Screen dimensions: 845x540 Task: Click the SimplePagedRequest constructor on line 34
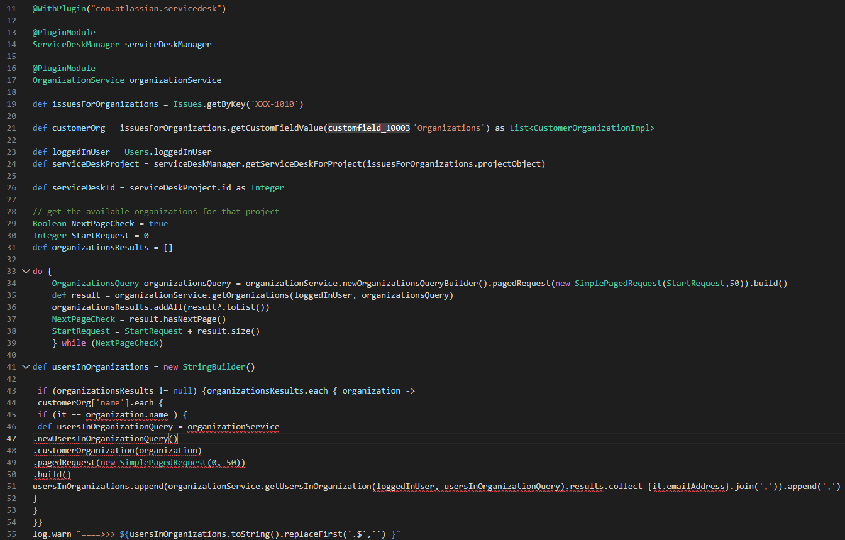pyautogui.click(x=617, y=283)
